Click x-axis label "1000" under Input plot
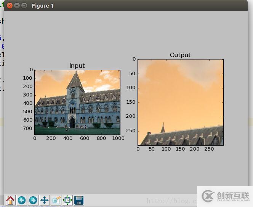 118,138
